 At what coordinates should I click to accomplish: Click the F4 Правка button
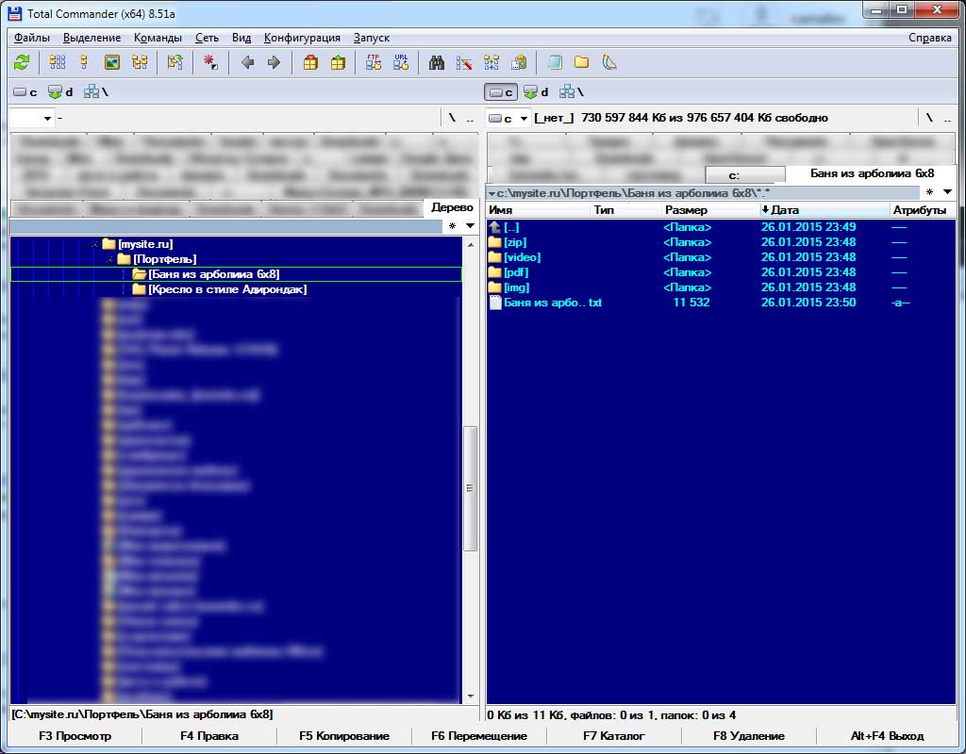pos(209,735)
